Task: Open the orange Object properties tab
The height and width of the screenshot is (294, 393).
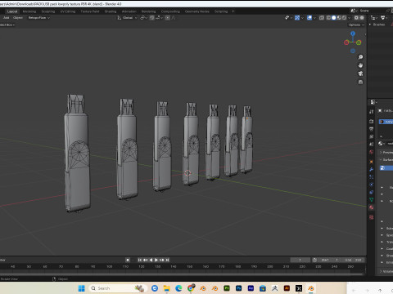Action: tap(372, 162)
